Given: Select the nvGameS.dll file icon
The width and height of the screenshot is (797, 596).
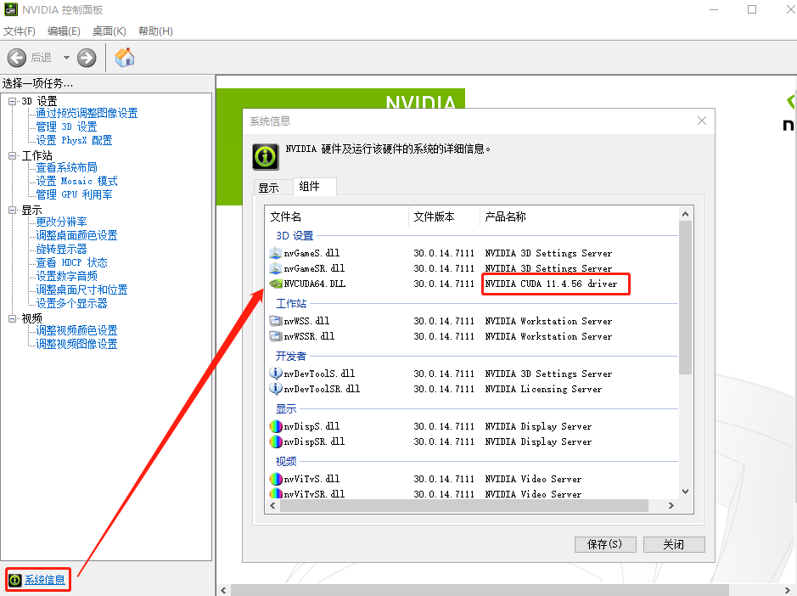Looking at the screenshot, I should click(x=276, y=253).
